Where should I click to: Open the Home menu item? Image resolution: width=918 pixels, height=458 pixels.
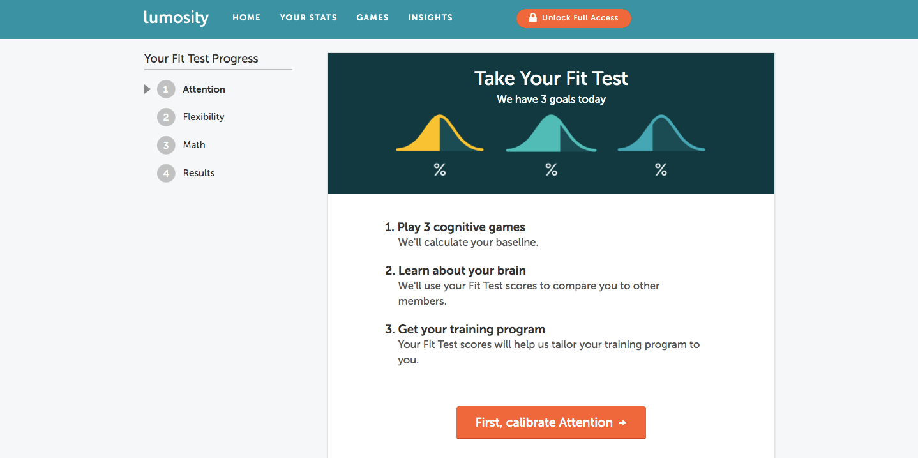point(246,18)
